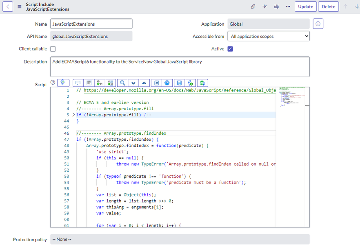Click the Protection policy field showing None
Viewport: 360px width, 249px height.
pyautogui.click(x=180, y=239)
